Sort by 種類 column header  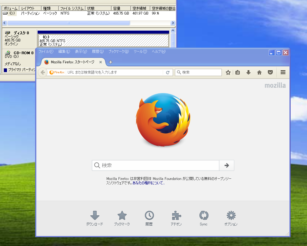coord(50,8)
